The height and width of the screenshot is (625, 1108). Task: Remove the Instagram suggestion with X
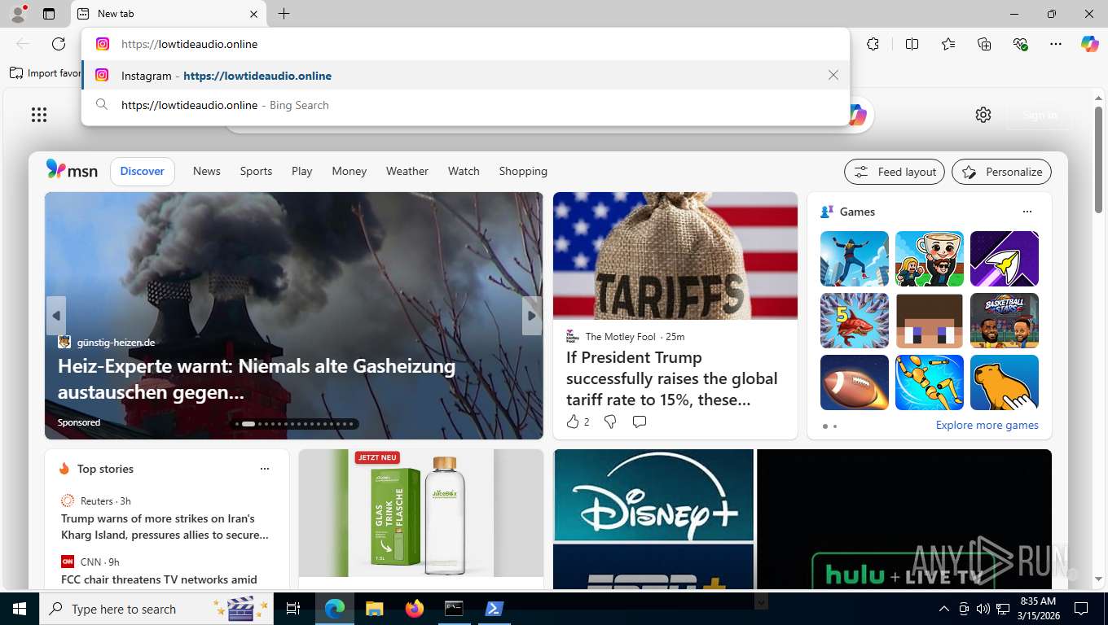click(833, 75)
